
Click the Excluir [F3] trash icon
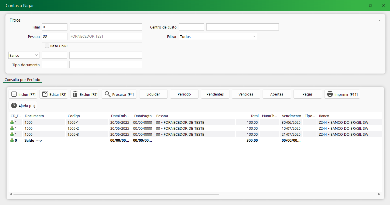(75, 94)
